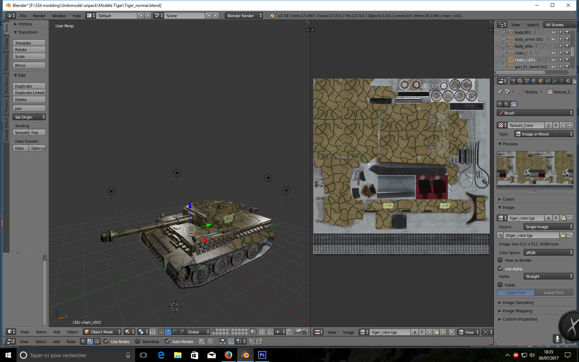Open Render properties tab camera icon
This screenshot has width=579, height=362.
click(x=513, y=81)
